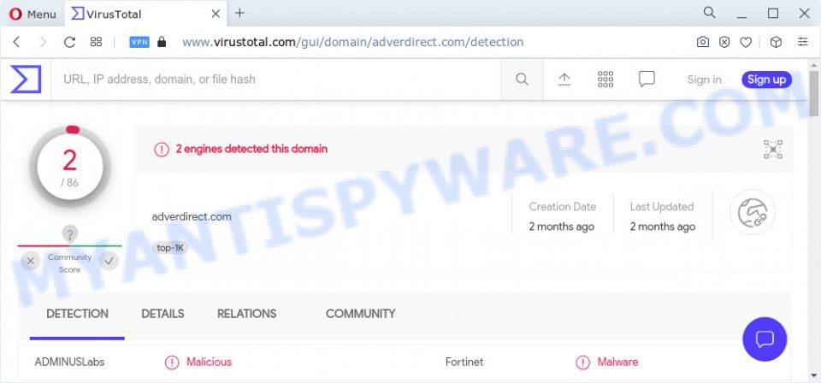Vote malicious with community X button
This screenshot has height=383, width=821.
pos(31,261)
